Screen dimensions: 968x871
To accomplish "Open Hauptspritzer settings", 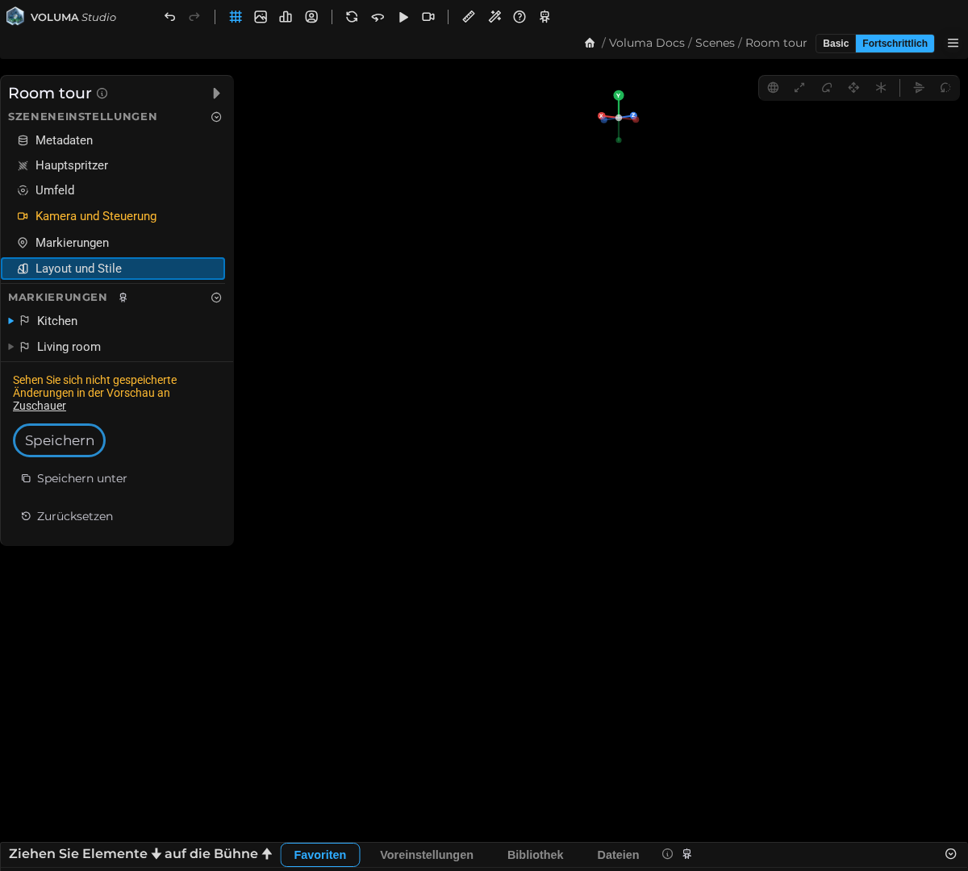I will (113, 165).
